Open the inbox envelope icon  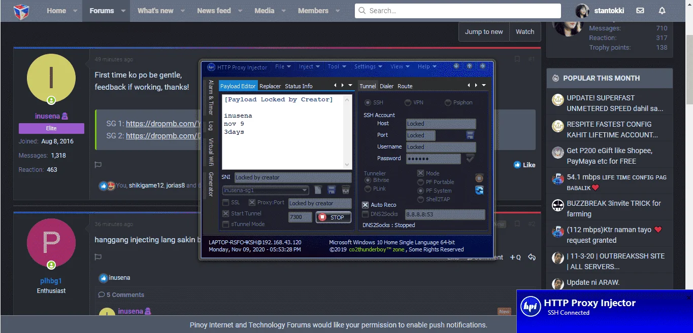(x=640, y=11)
